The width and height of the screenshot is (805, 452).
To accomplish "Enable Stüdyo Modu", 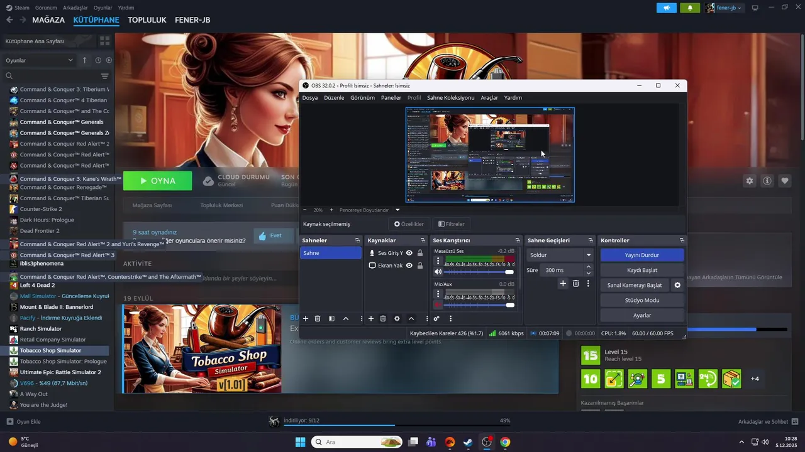I will click(x=642, y=300).
